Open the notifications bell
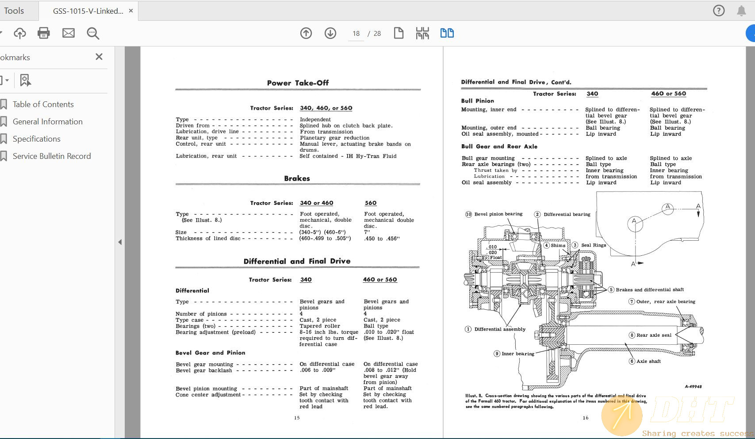Screen dimensions: 755x439 [741, 11]
